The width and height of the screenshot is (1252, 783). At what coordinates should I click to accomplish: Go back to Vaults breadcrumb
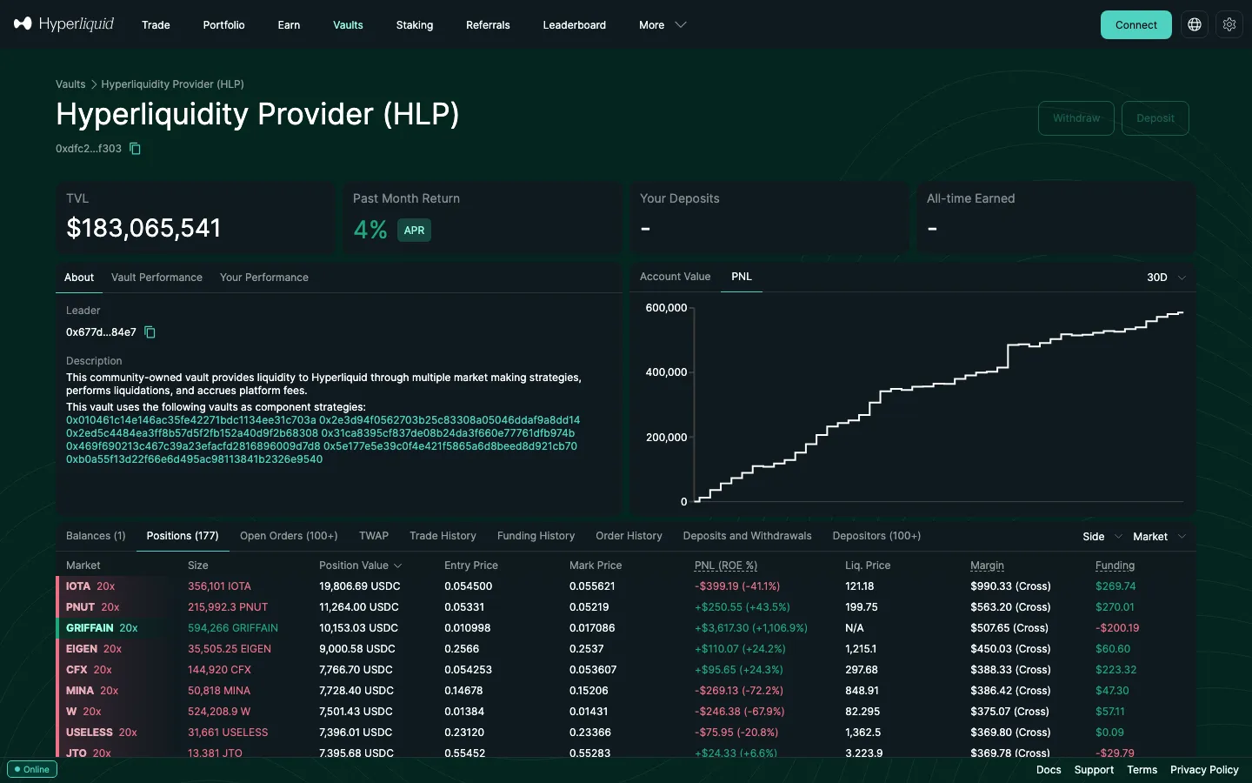70,84
